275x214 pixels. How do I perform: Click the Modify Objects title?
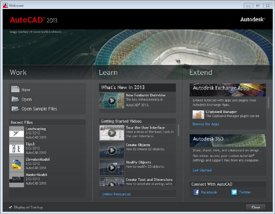[138, 162]
